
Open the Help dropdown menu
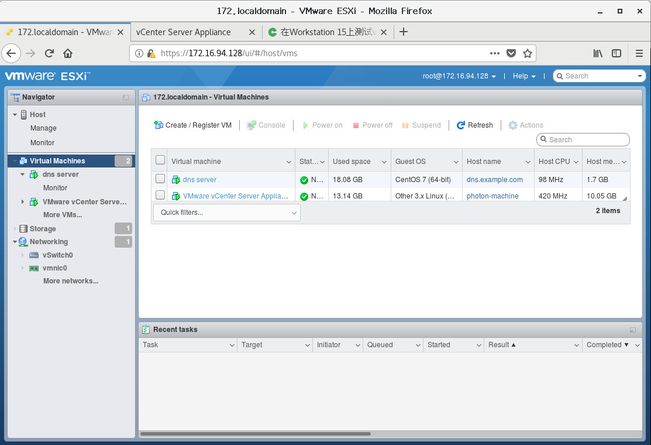[x=524, y=76]
